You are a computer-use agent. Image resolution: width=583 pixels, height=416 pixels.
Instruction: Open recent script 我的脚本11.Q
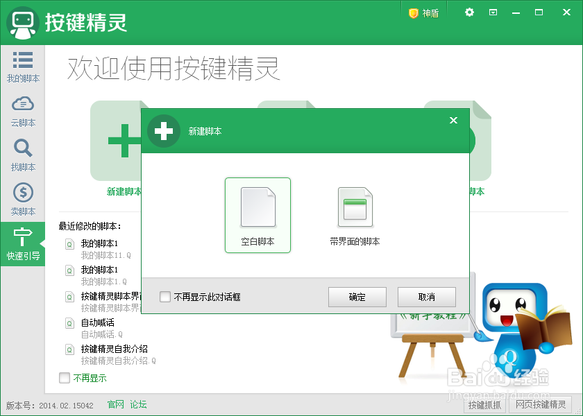pyautogui.click(x=106, y=249)
